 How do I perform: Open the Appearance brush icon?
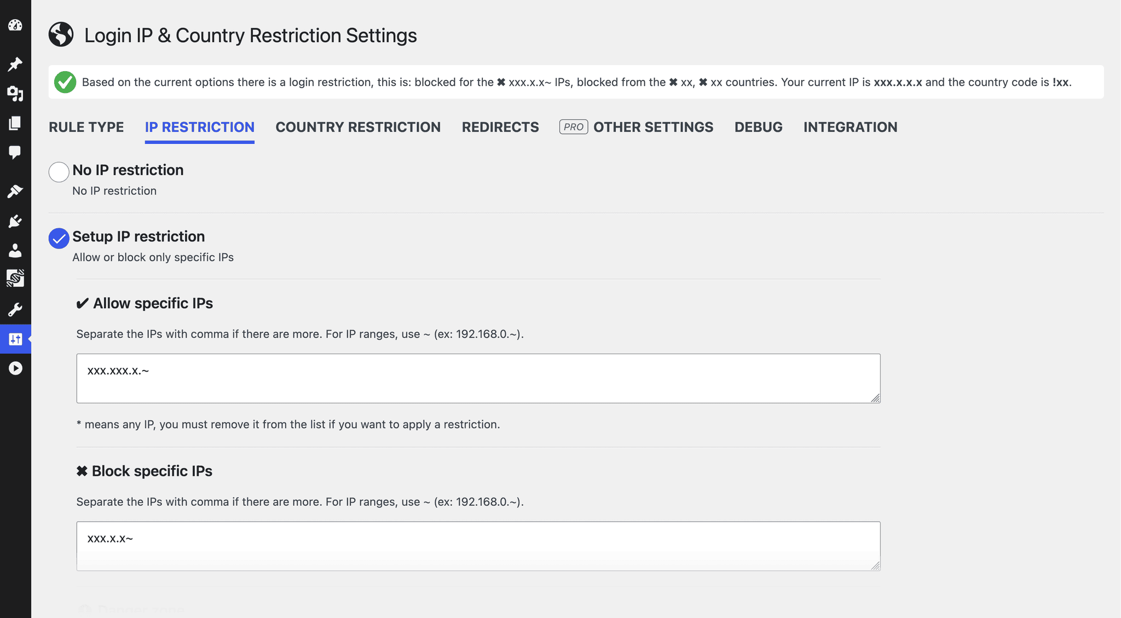coord(15,192)
